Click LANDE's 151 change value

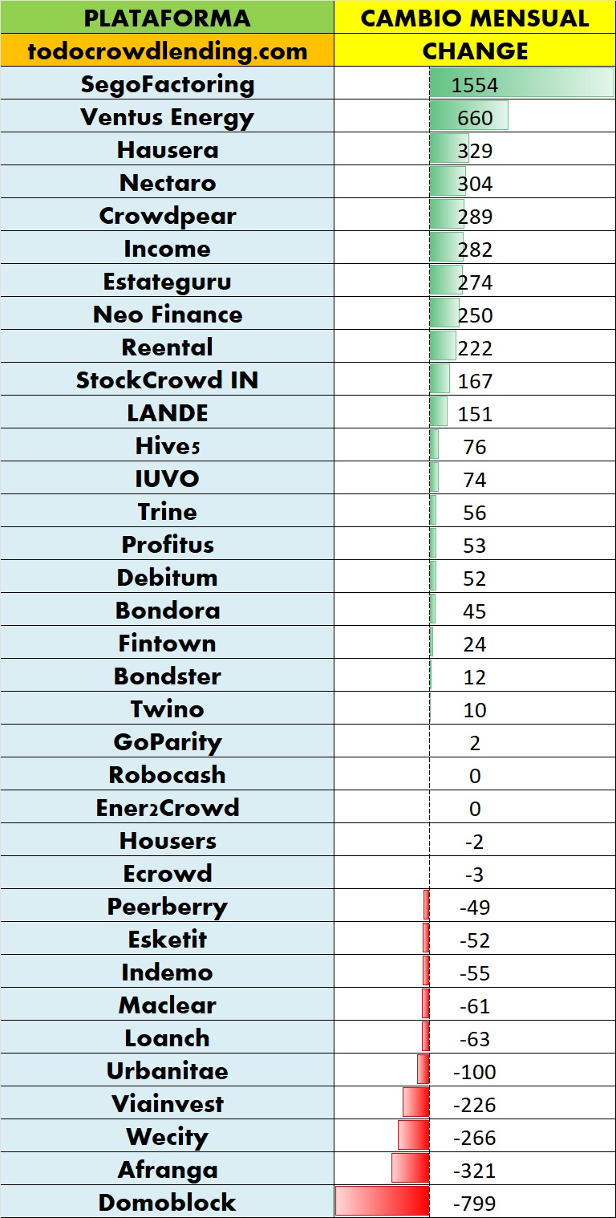(x=475, y=414)
